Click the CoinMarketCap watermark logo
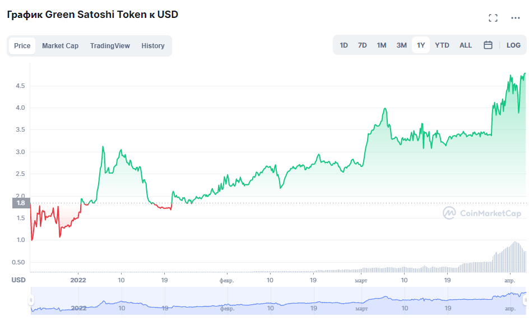Image resolution: width=529 pixels, height=321 pixels. [482, 213]
